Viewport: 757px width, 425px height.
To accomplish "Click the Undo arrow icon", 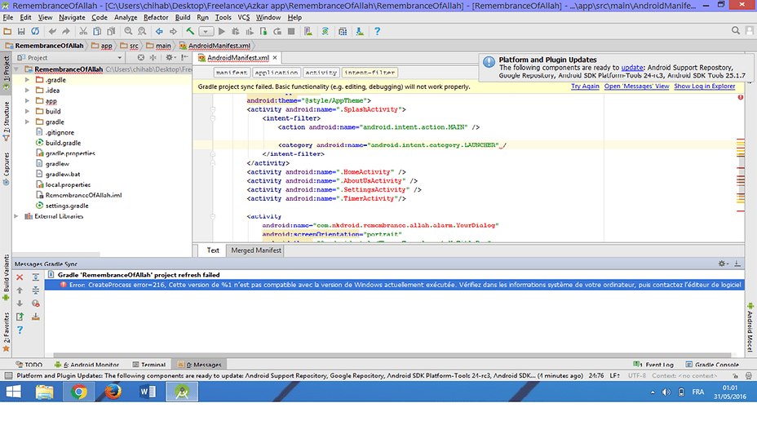I will [x=52, y=31].
